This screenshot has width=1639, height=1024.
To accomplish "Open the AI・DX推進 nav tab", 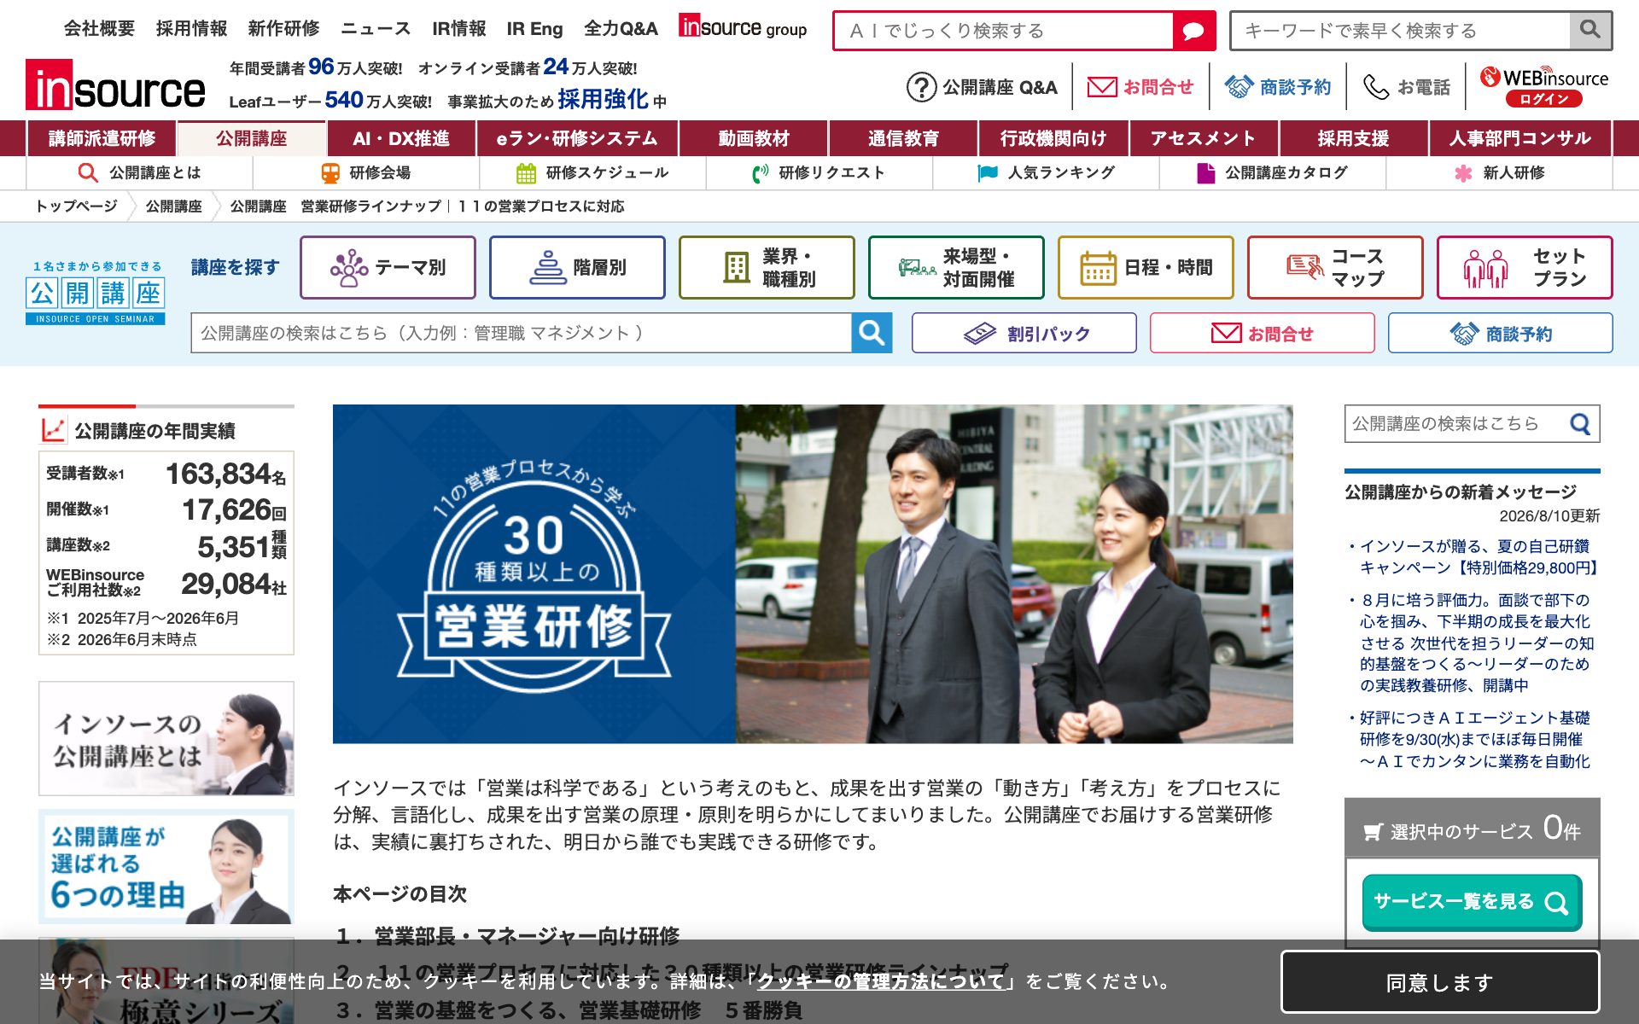I will click(x=401, y=138).
